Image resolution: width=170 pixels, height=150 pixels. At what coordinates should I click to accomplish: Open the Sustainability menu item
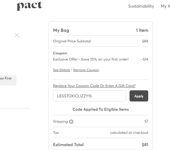pyautogui.click(x=141, y=6)
